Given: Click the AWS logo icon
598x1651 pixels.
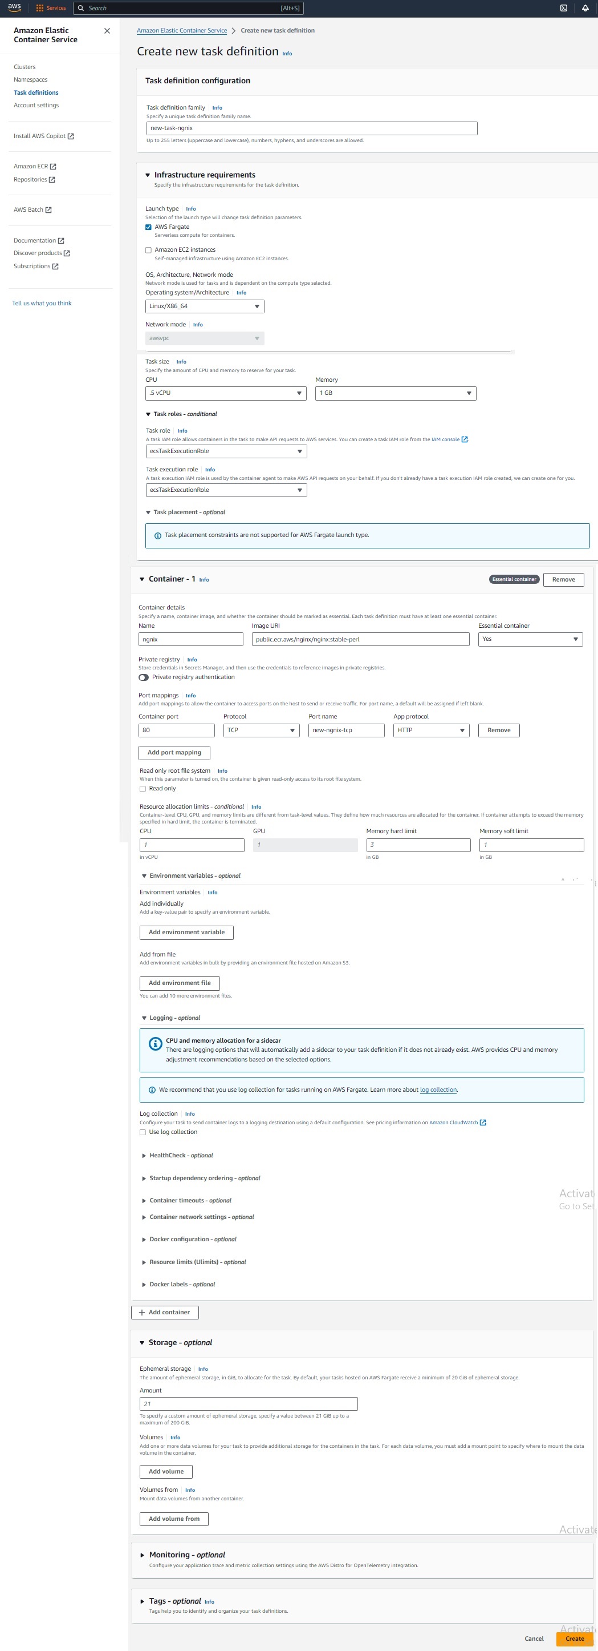Looking at the screenshot, I should 14,7.
